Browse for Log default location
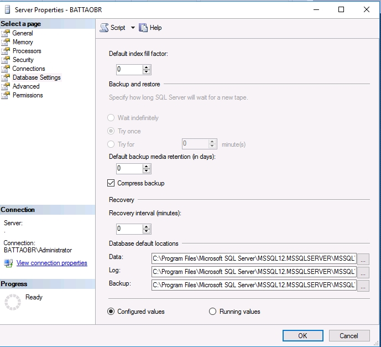The width and height of the screenshot is (381, 347). click(x=363, y=272)
